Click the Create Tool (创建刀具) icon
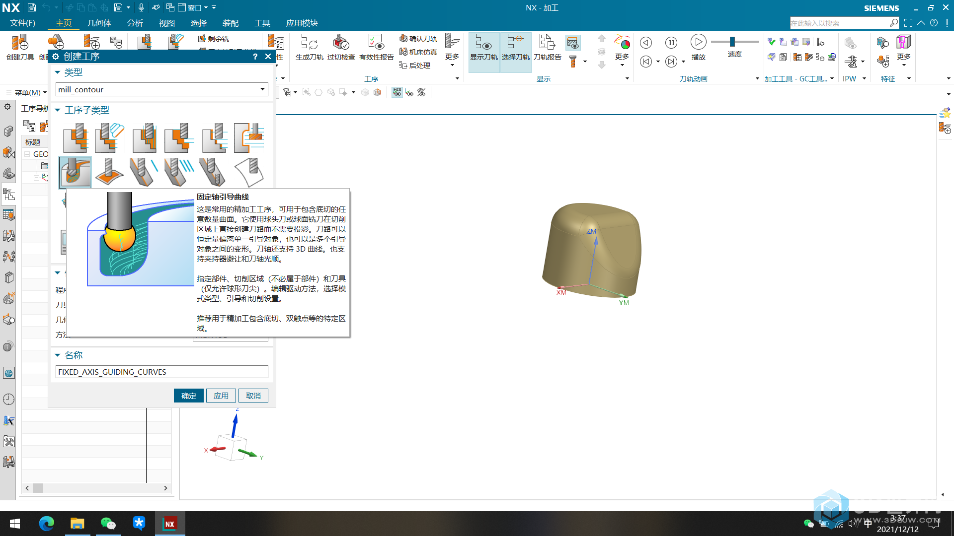Image resolution: width=954 pixels, height=536 pixels. (20, 48)
